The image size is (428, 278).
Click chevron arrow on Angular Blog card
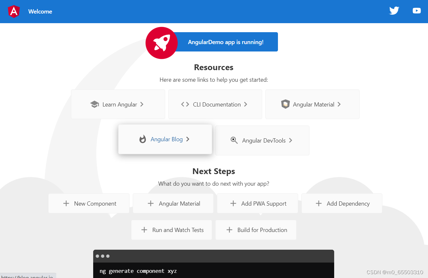click(188, 139)
